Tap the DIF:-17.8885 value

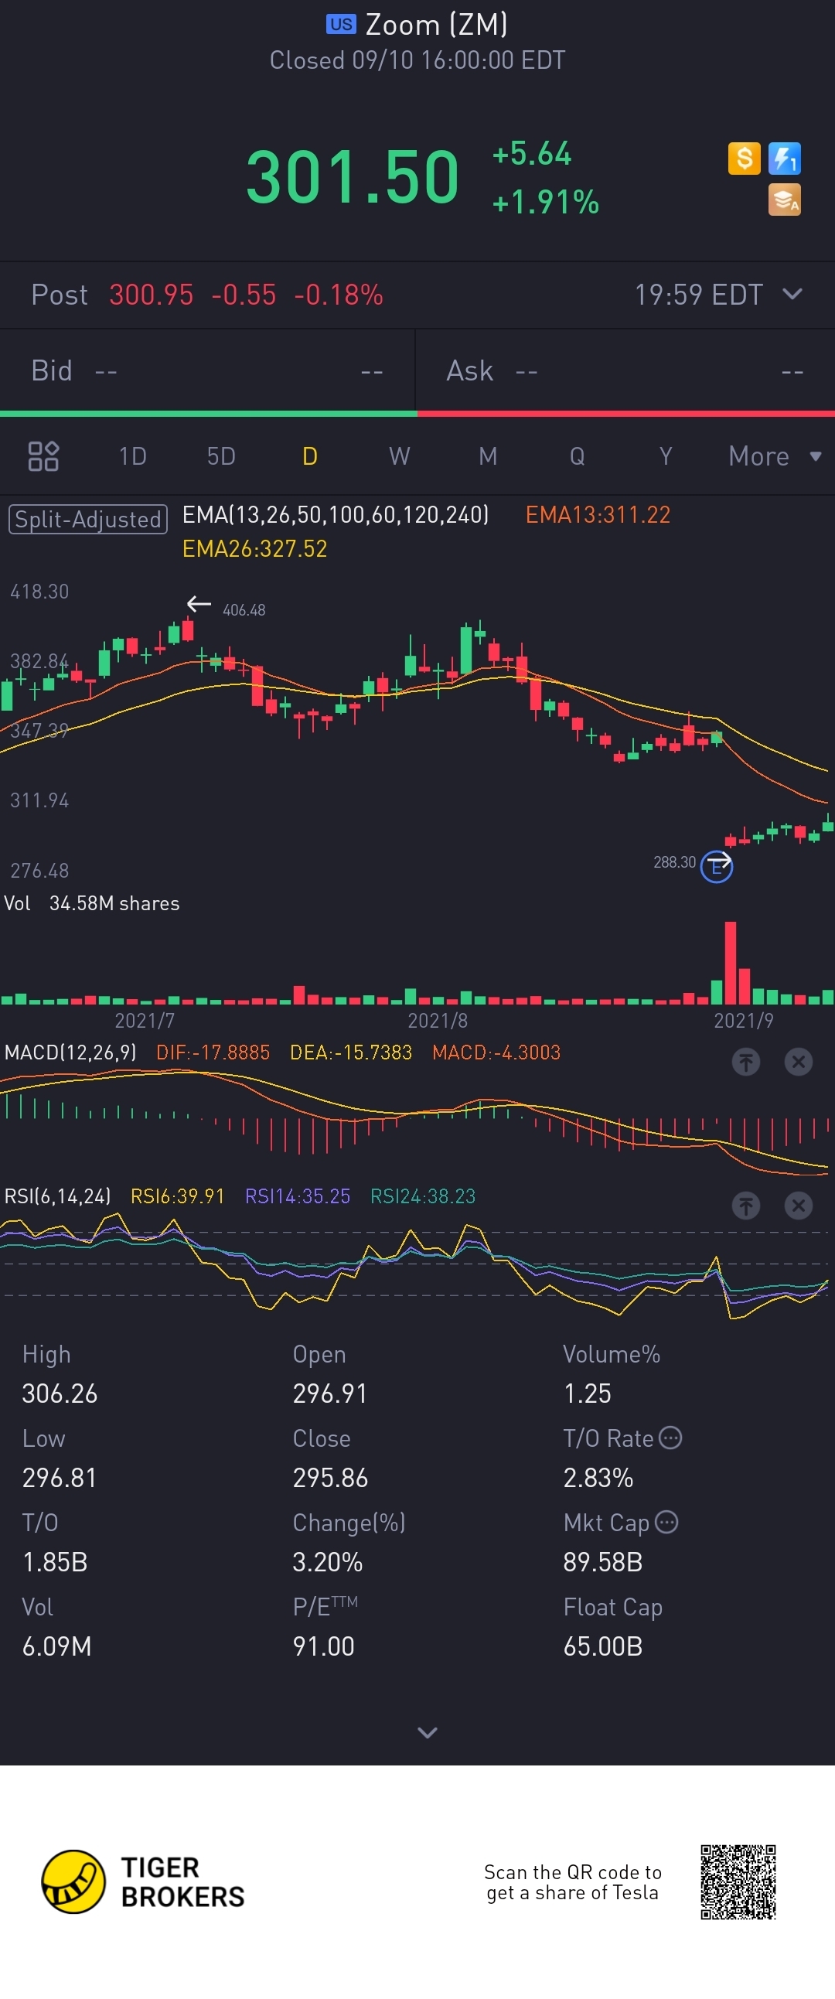[213, 1052]
